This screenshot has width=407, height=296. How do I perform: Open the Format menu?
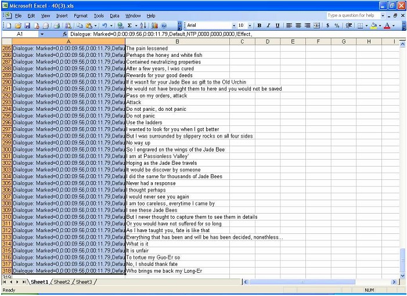pos(81,16)
